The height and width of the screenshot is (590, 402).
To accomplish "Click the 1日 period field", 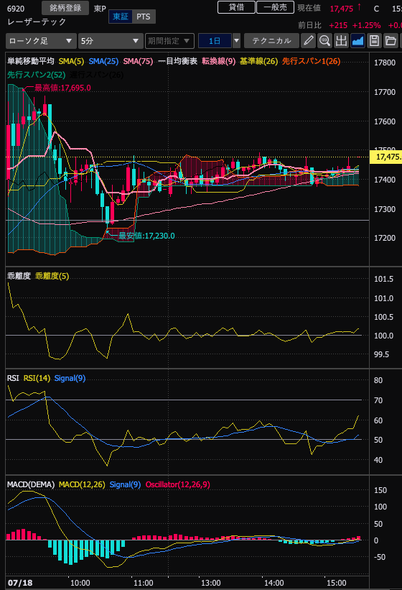I will pos(215,41).
